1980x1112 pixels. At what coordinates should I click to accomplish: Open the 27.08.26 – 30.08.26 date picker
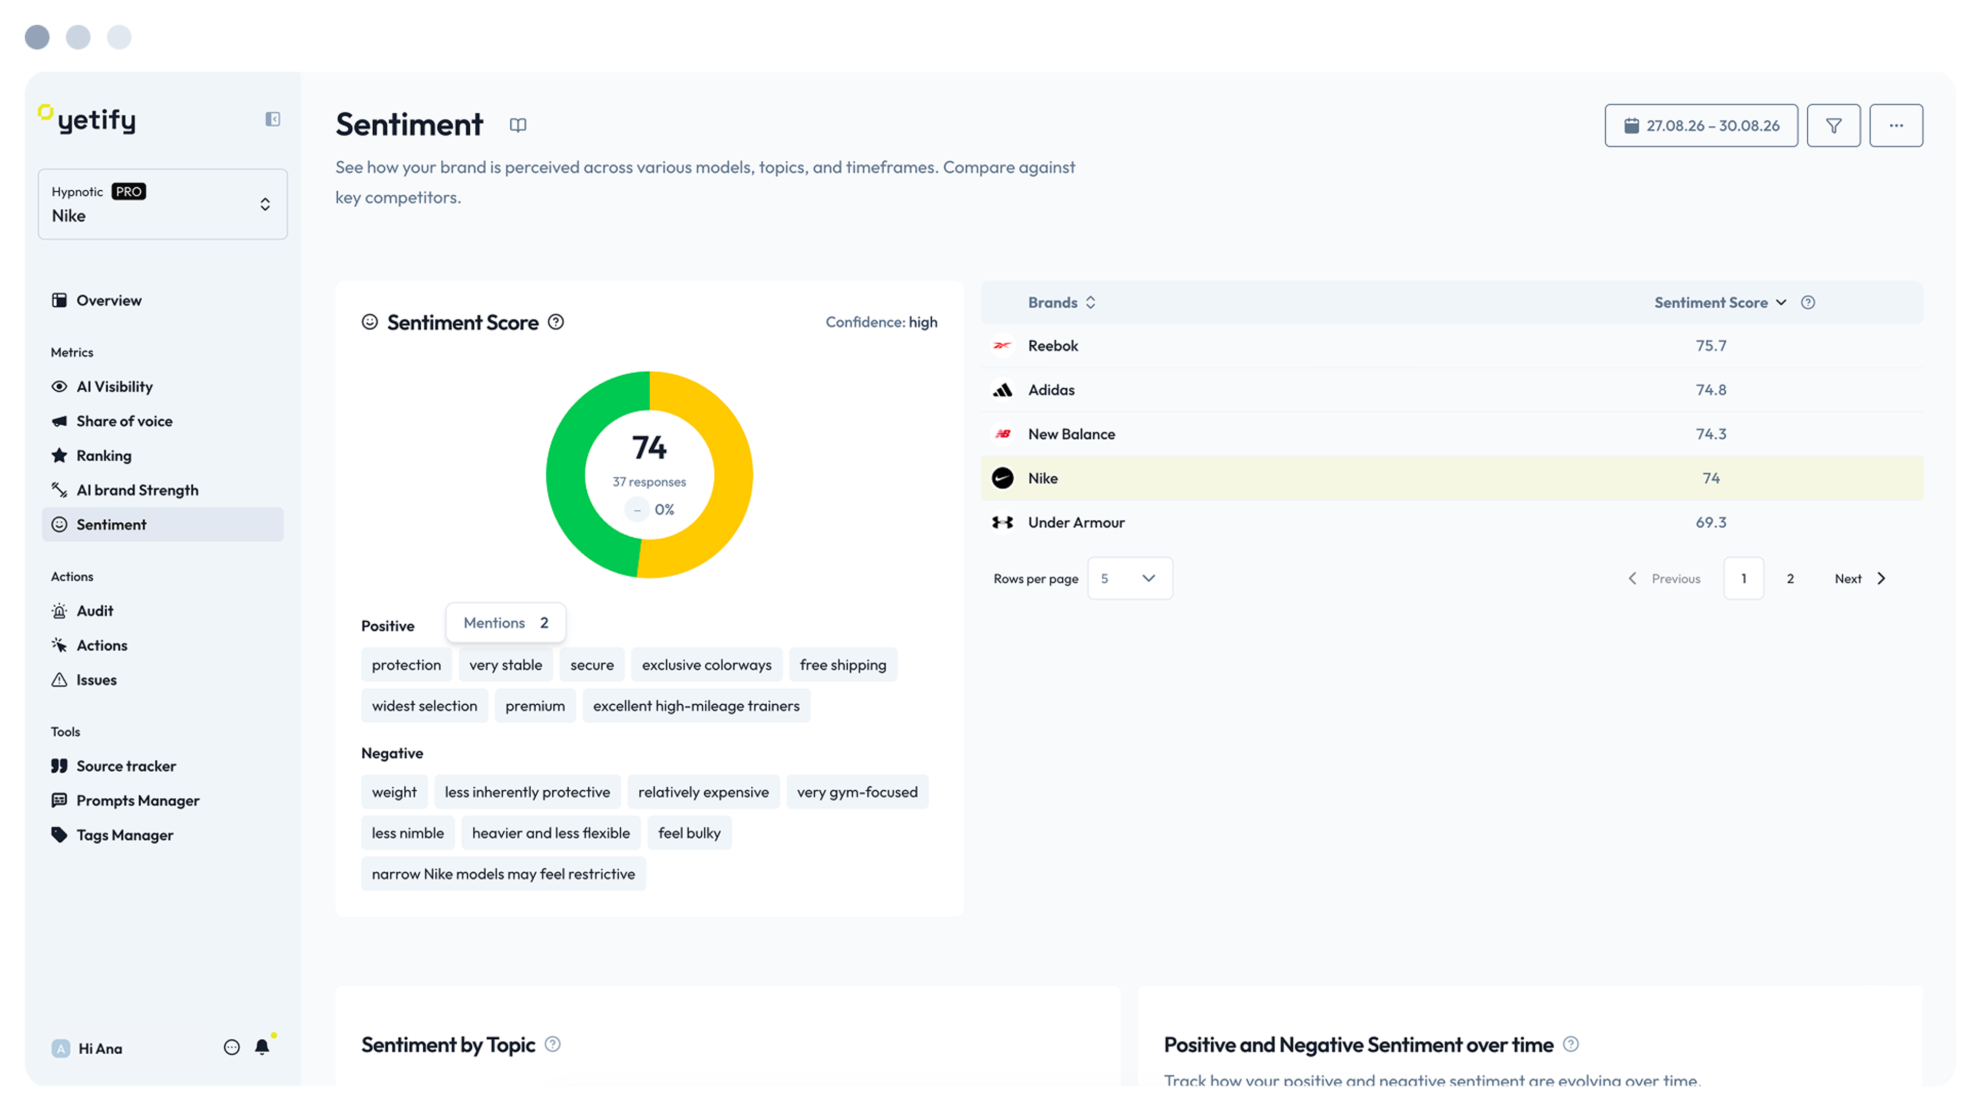point(1701,125)
